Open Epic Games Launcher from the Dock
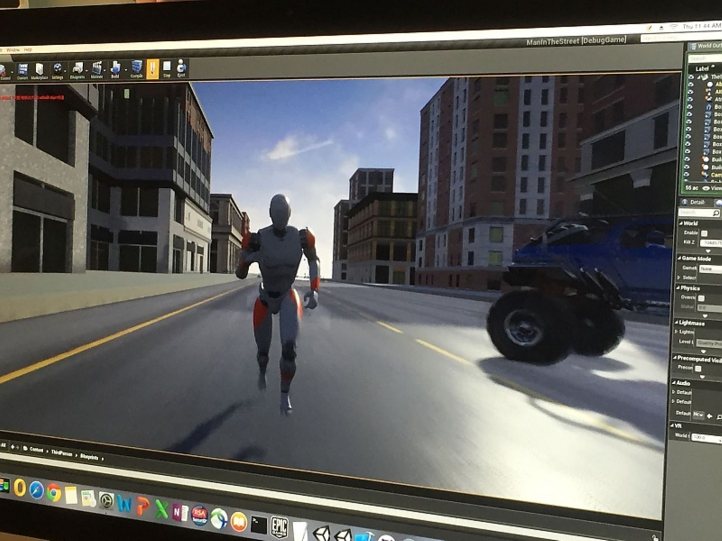This screenshot has height=541, width=722. (x=279, y=527)
